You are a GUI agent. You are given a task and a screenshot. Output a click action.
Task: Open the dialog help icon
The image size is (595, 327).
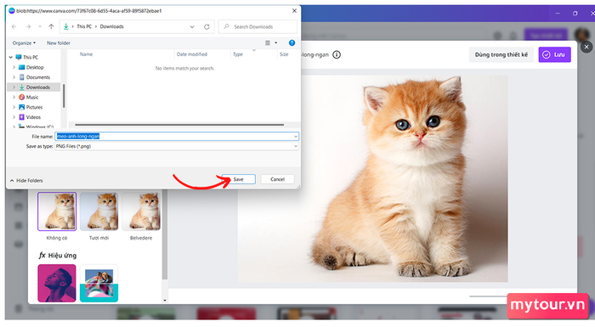292,42
